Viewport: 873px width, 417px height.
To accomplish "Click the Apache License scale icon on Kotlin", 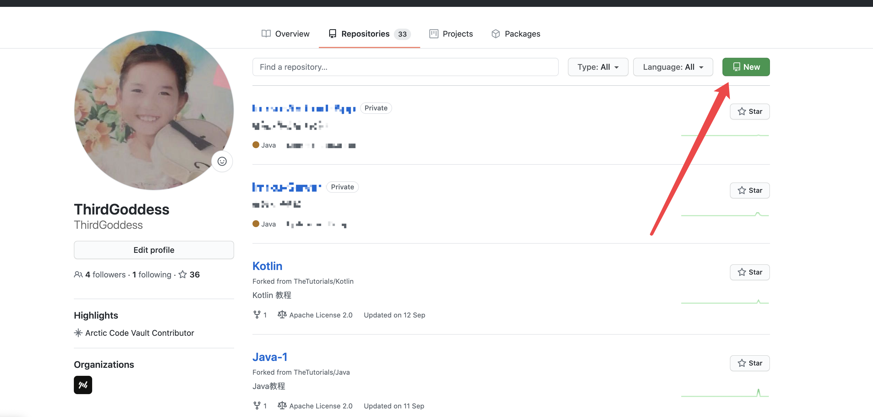I will (282, 315).
